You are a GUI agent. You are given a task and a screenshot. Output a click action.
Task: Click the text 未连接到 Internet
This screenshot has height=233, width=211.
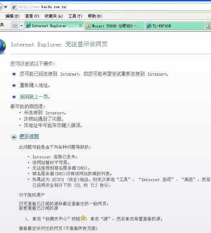[x=45, y=113]
